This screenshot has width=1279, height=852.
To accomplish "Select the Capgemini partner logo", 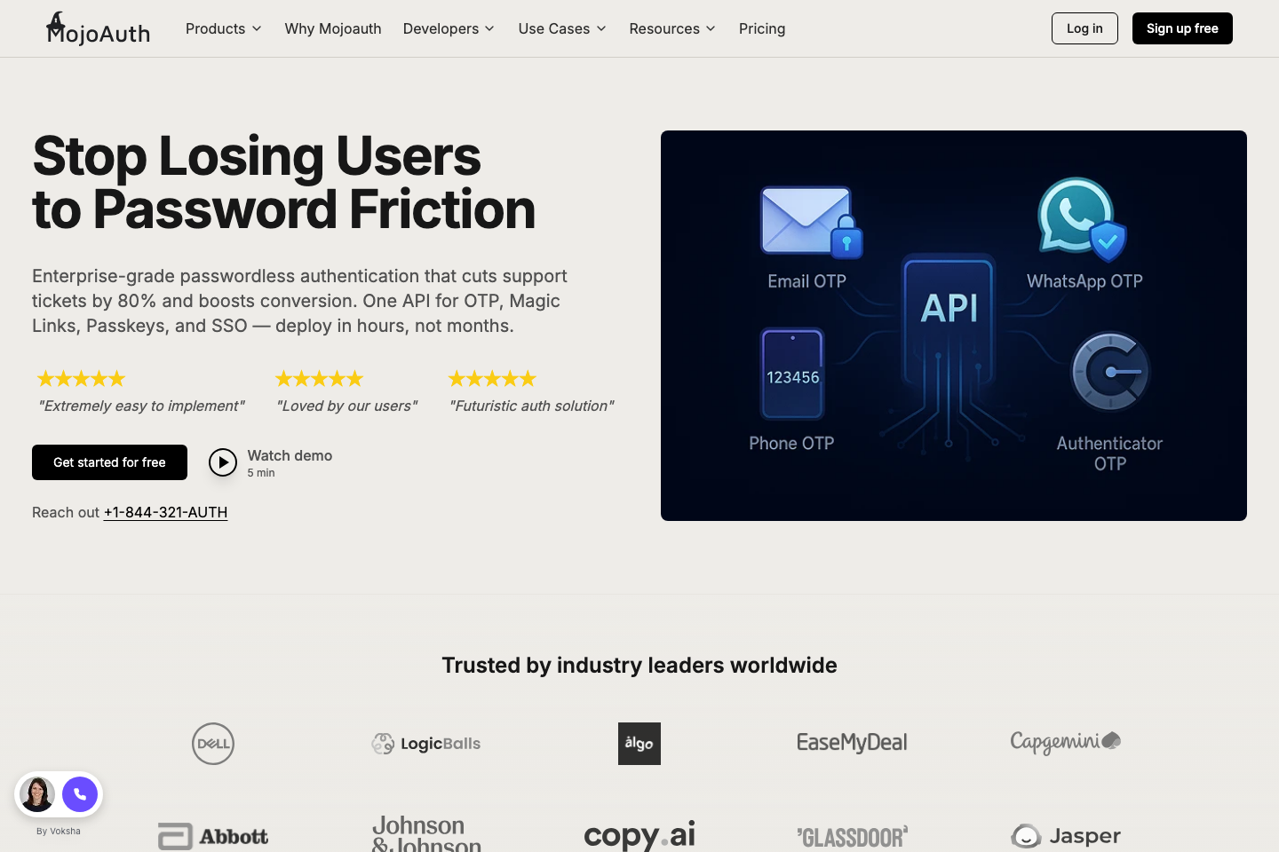I will 1065,743.
